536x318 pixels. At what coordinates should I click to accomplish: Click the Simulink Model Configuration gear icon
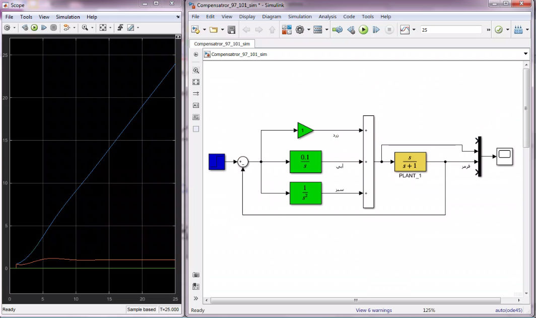click(x=300, y=30)
